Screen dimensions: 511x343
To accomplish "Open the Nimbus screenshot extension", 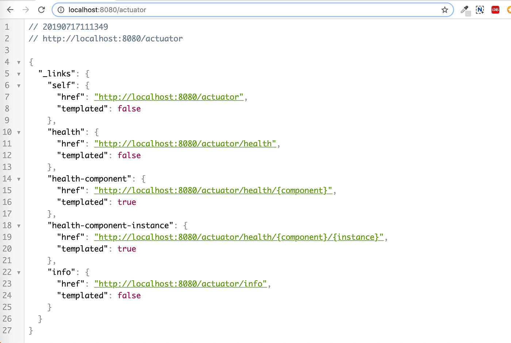I will (x=480, y=9).
